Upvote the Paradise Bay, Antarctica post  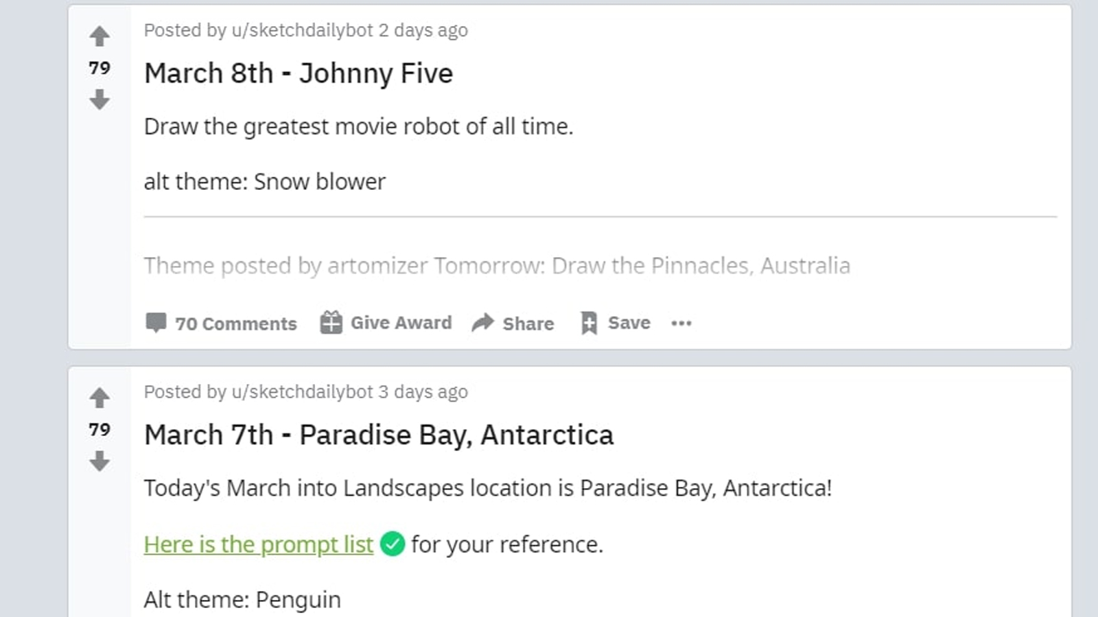[100, 398]
